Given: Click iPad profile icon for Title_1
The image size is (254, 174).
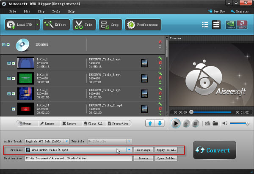Looking at the screenshot, I should pyautogui.click(x=144, y=63).
